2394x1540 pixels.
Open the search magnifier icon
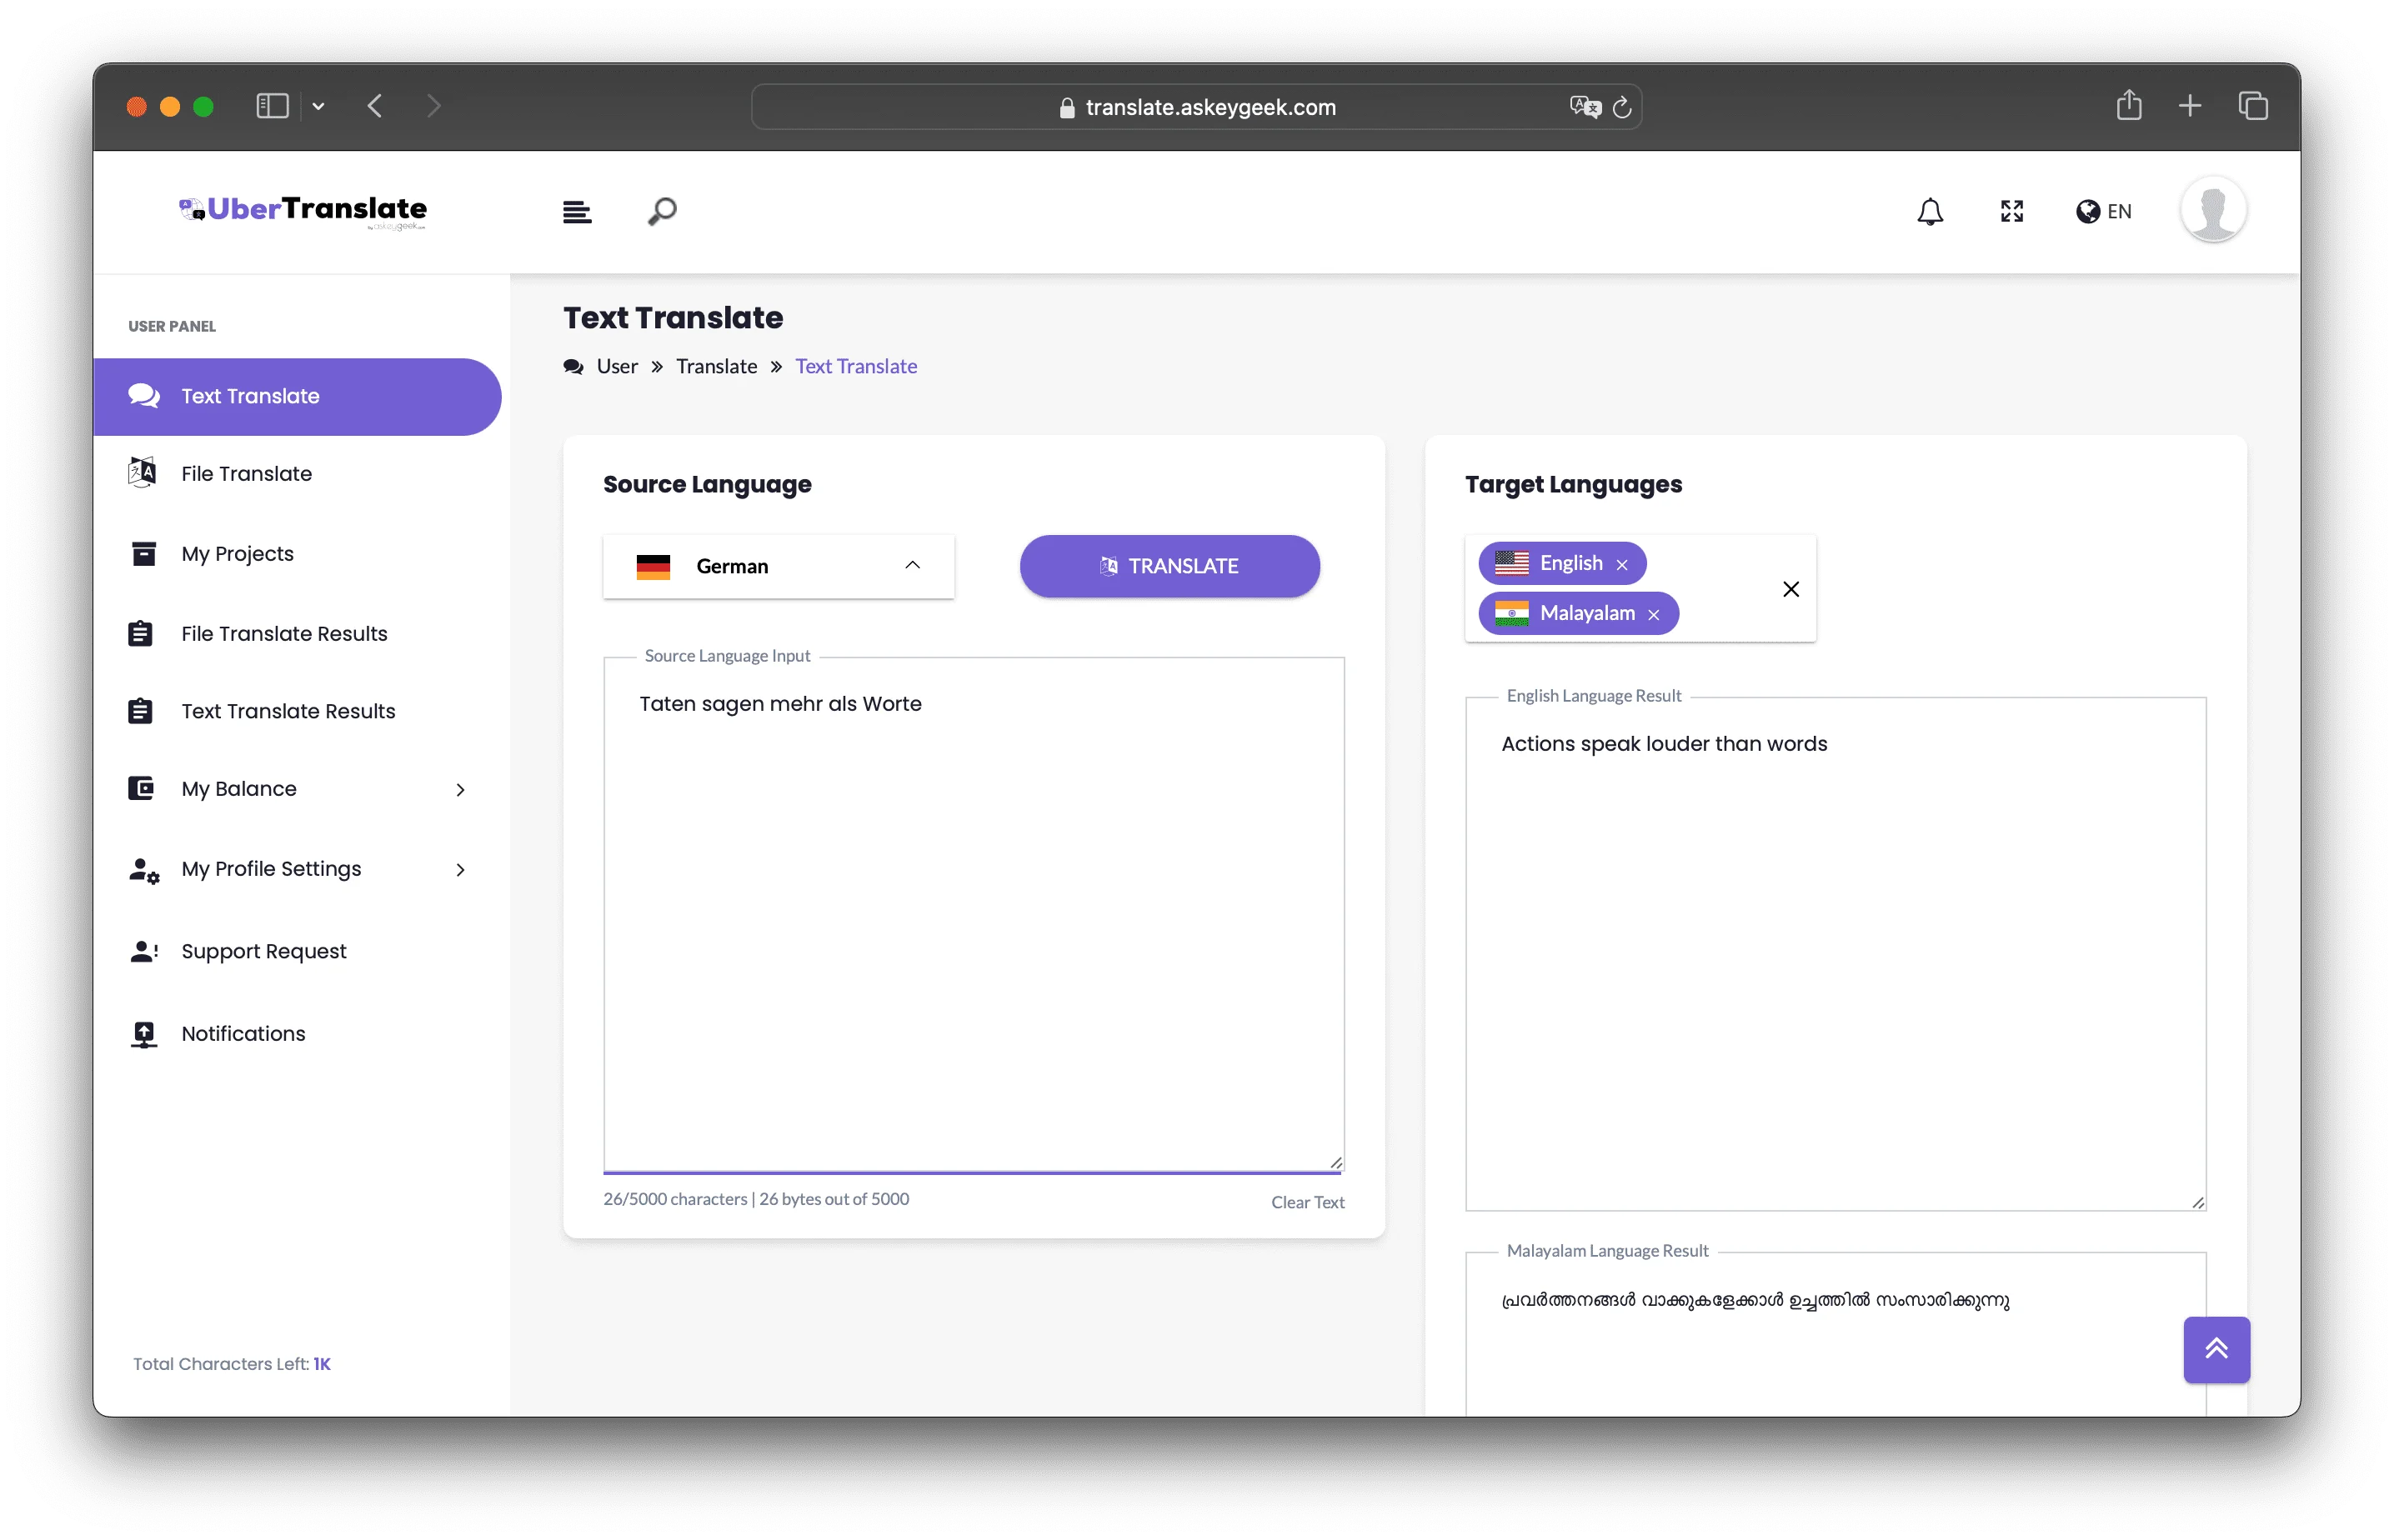click(x=662, y=212)
